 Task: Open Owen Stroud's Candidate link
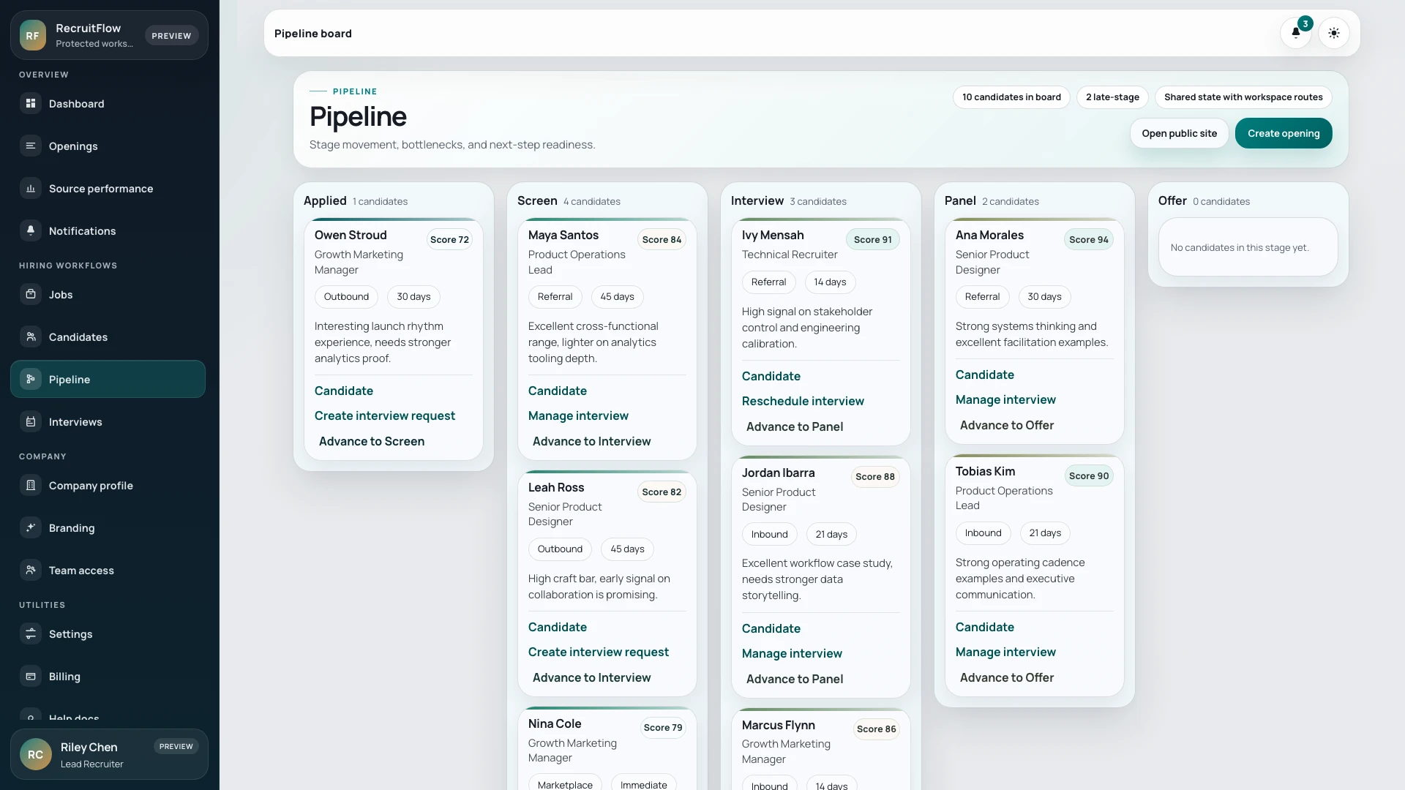tap(344, 391)
